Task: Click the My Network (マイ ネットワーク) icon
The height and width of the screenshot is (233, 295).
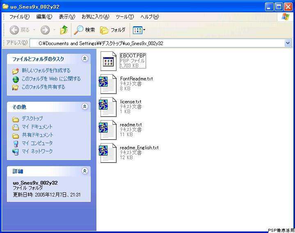Action: [16, 152]
